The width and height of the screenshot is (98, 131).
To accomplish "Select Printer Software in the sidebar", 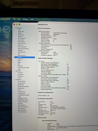I will 23,102.
